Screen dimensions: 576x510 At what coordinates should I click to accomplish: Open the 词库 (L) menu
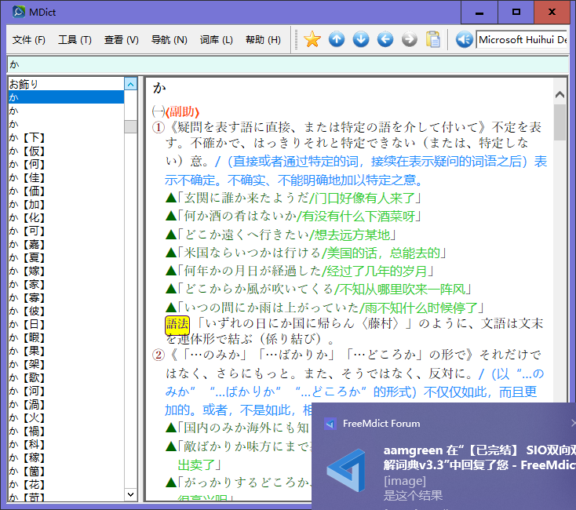point(216,40)
